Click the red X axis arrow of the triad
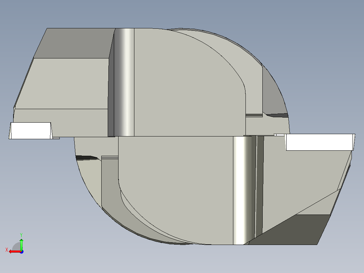The width and height of the screenshot is (364, 273). [x=15, y=252]
